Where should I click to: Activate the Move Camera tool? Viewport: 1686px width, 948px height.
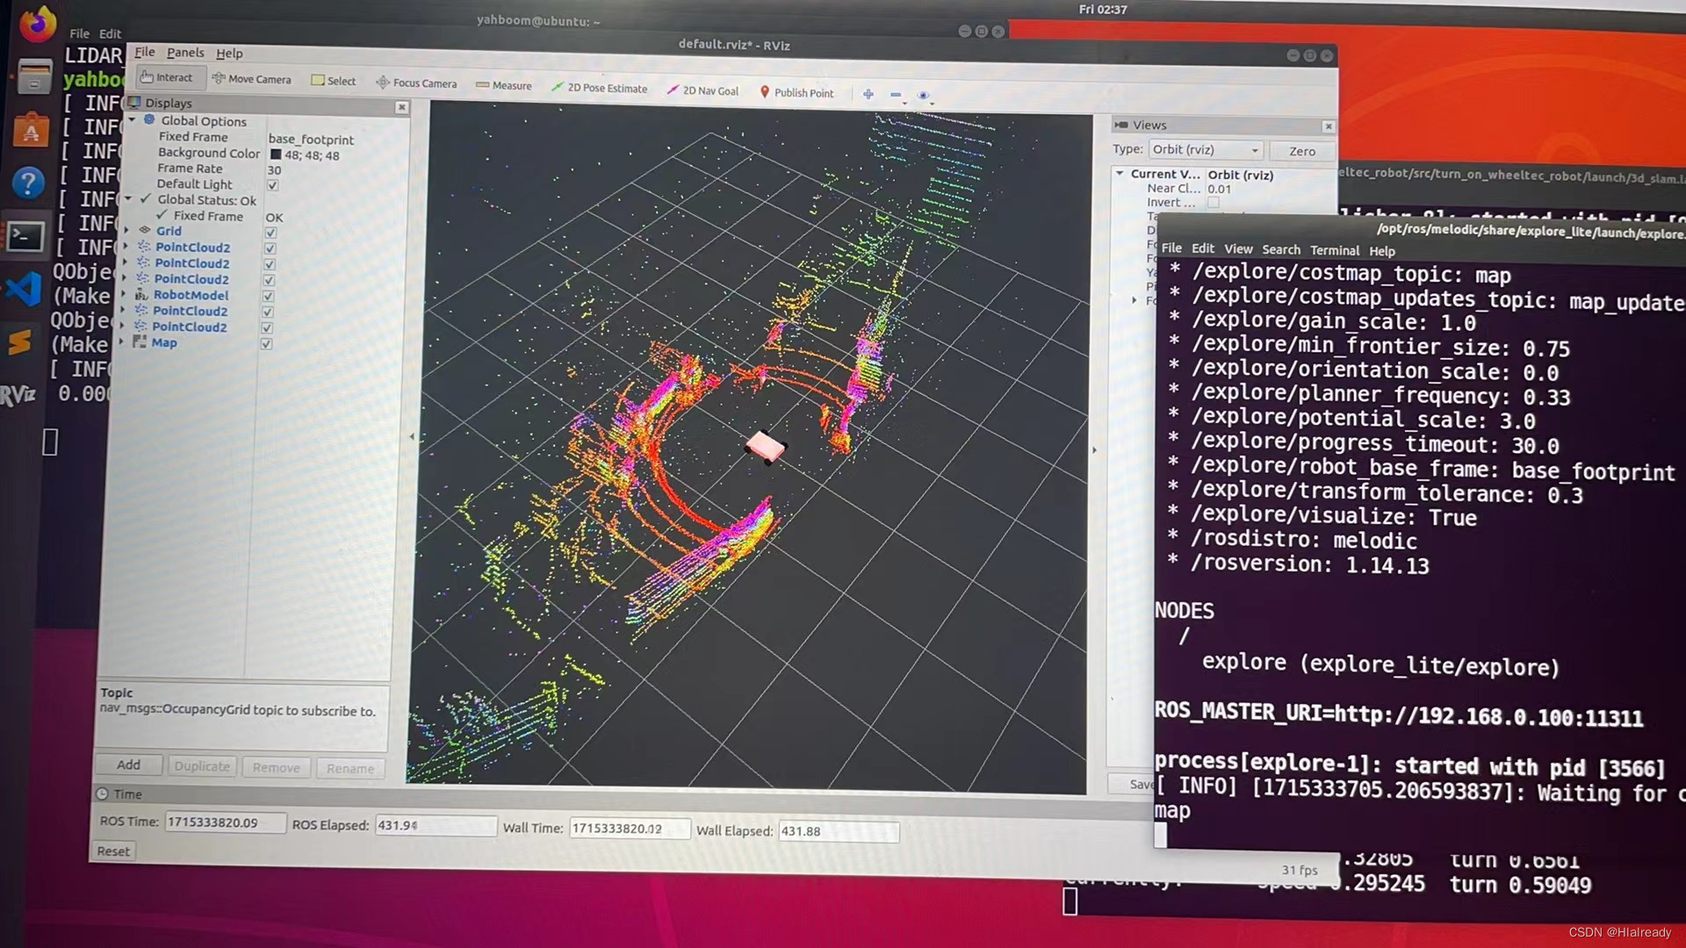(252, 79)
